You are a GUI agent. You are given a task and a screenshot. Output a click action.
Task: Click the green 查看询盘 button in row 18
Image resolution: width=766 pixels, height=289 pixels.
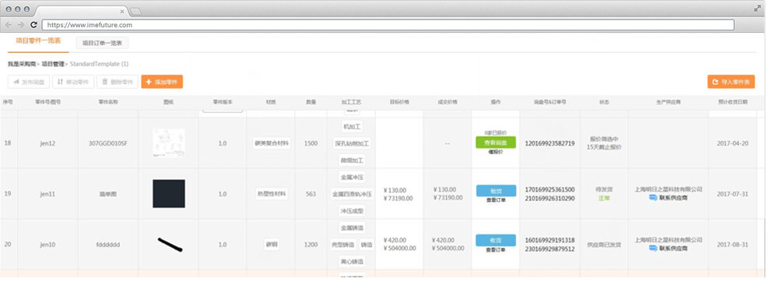[x=496, y=143]
